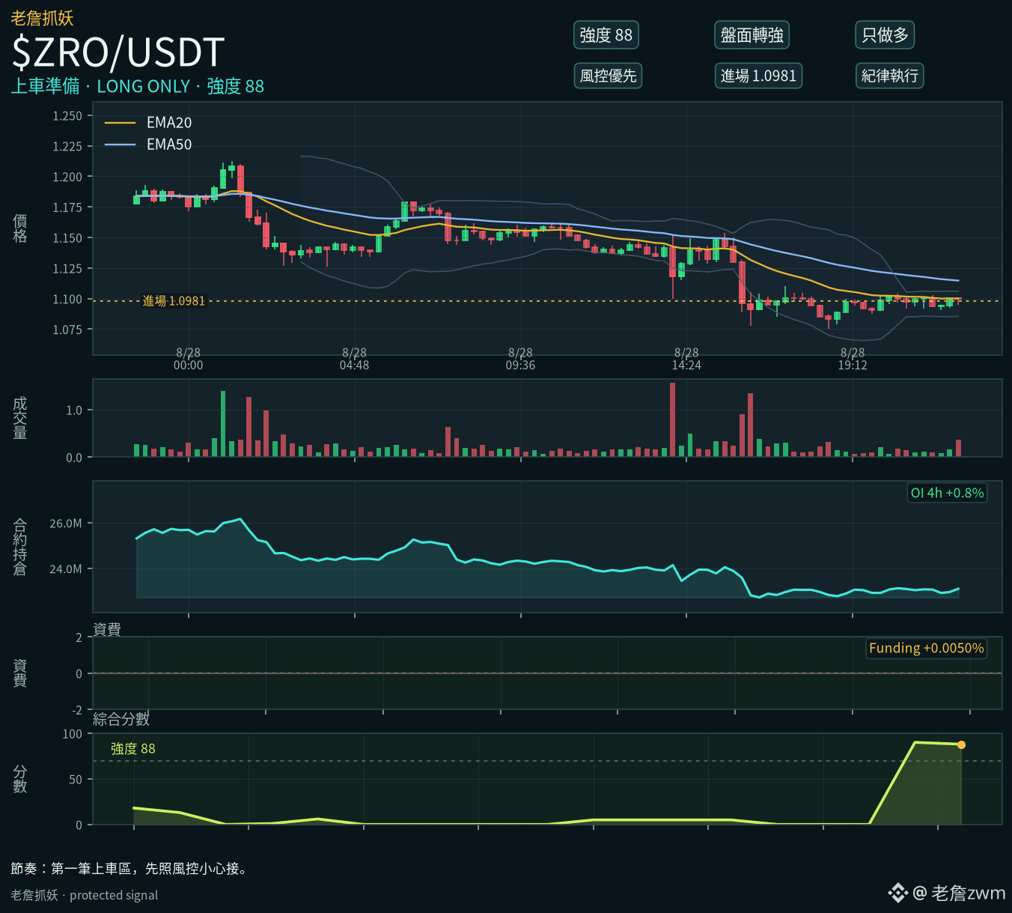Click the 強度 88 tag badge

(606, 35)
